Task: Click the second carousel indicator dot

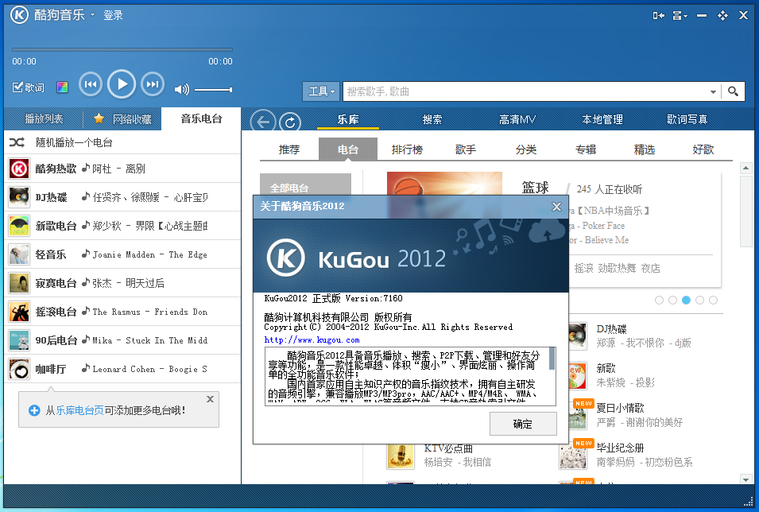Action: pyautogui.click(x=672, y=301)
